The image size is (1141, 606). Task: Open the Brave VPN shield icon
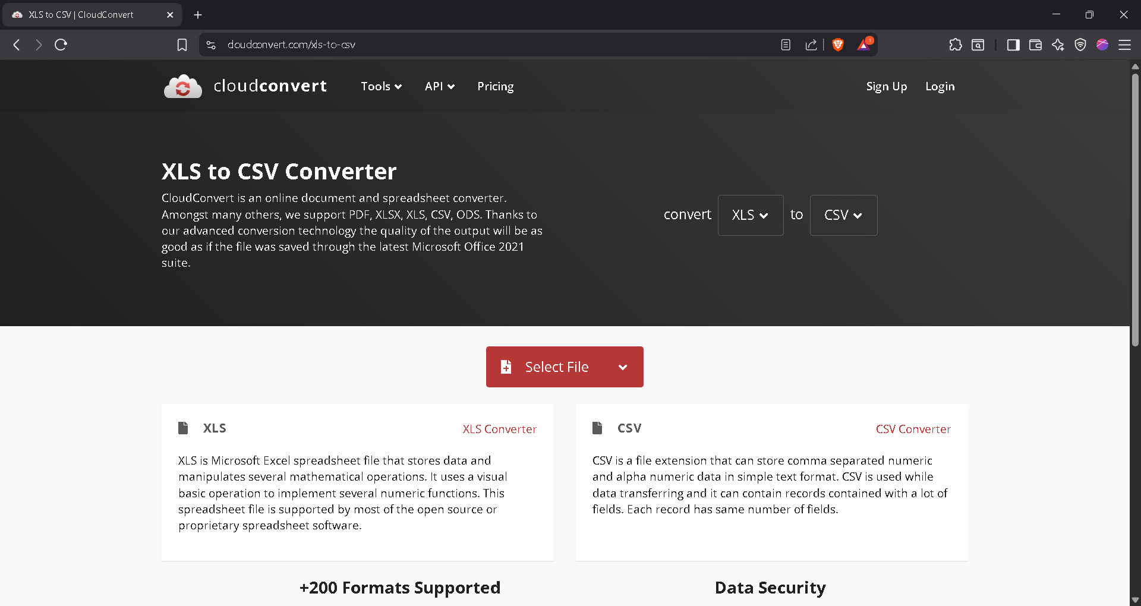(x=1080, y=45)
